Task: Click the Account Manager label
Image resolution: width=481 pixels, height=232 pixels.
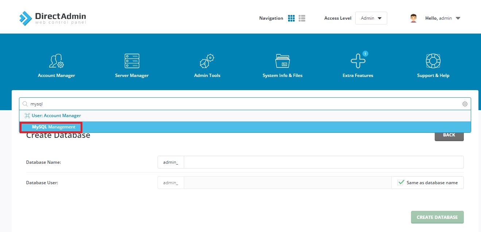Action: (x=57, y=76)
